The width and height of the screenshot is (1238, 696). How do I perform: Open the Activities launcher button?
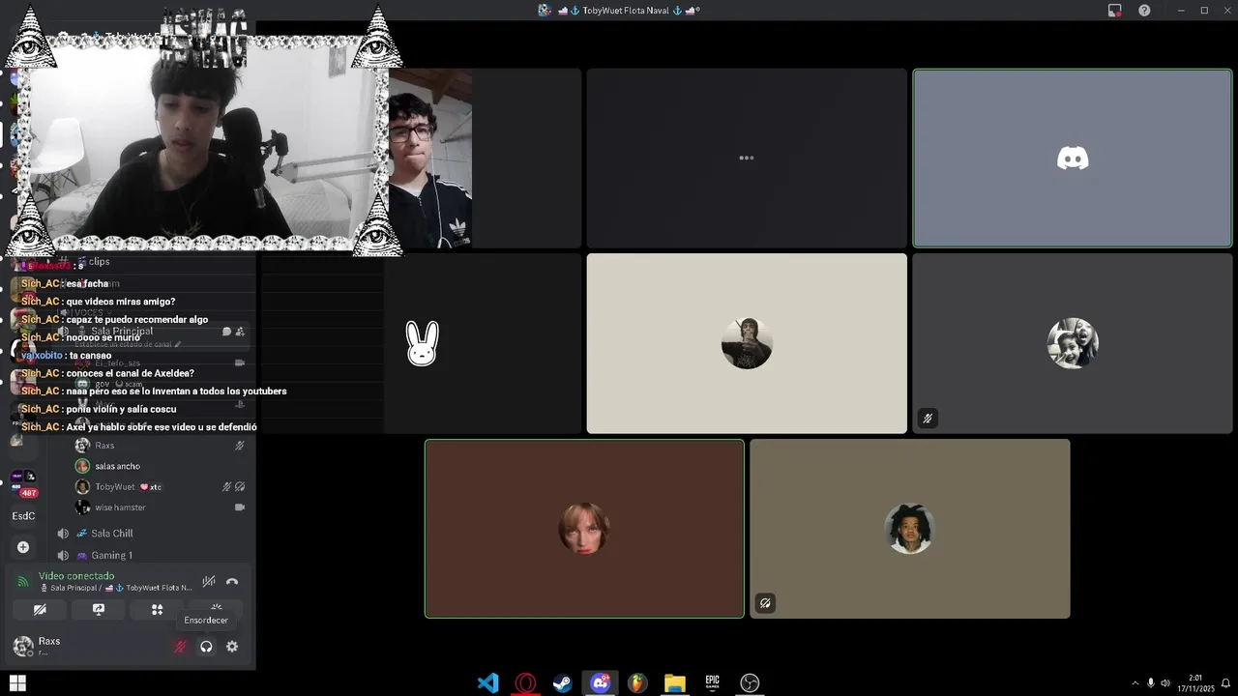tap(157, 610)
